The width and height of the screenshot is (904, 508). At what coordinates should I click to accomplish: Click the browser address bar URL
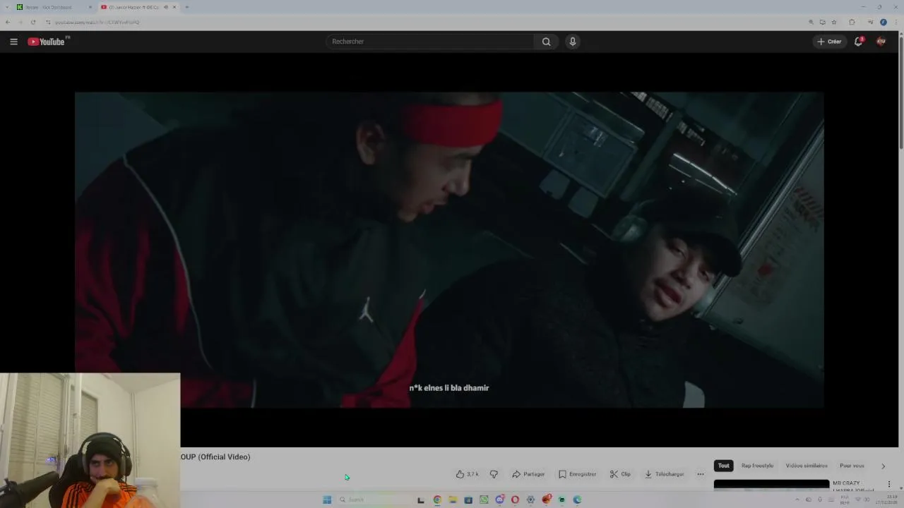pyautogui.click(x=97, y=22)
